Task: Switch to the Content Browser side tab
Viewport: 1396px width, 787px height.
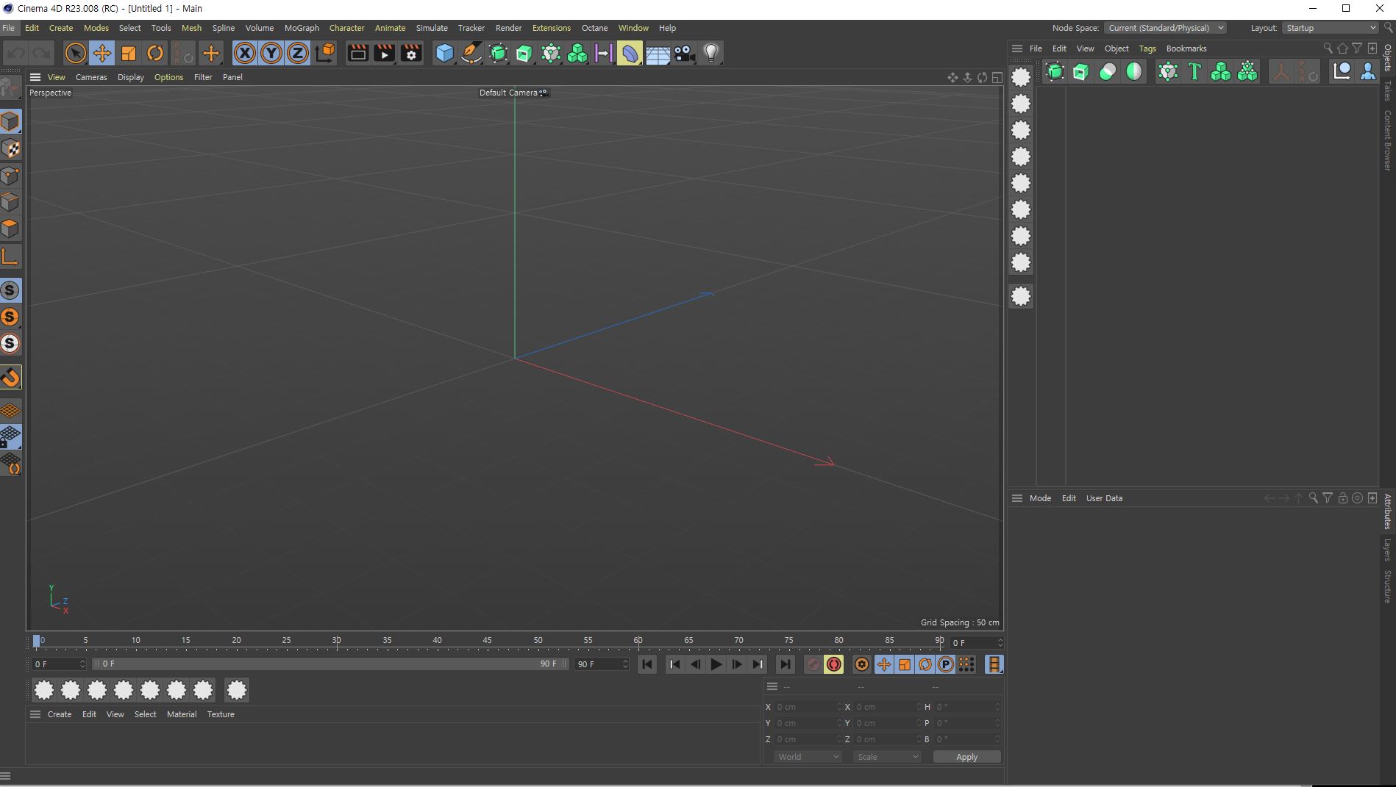Action: coord(1387,140)
